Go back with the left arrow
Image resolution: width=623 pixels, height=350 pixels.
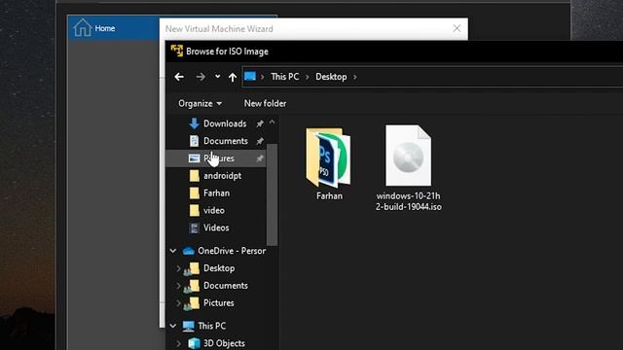tap(179, 77)
